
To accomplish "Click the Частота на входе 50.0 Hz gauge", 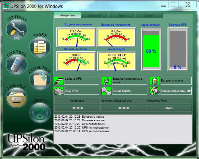I will tap(76, 61).
